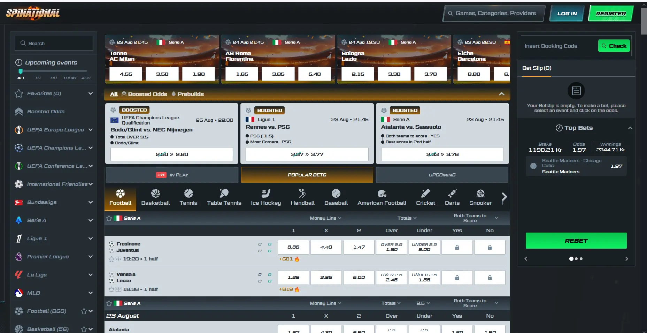The width and height of the screenshot is (647, 333).
Task: Switch to the POPULAR BETS tab
Action: 307,175
